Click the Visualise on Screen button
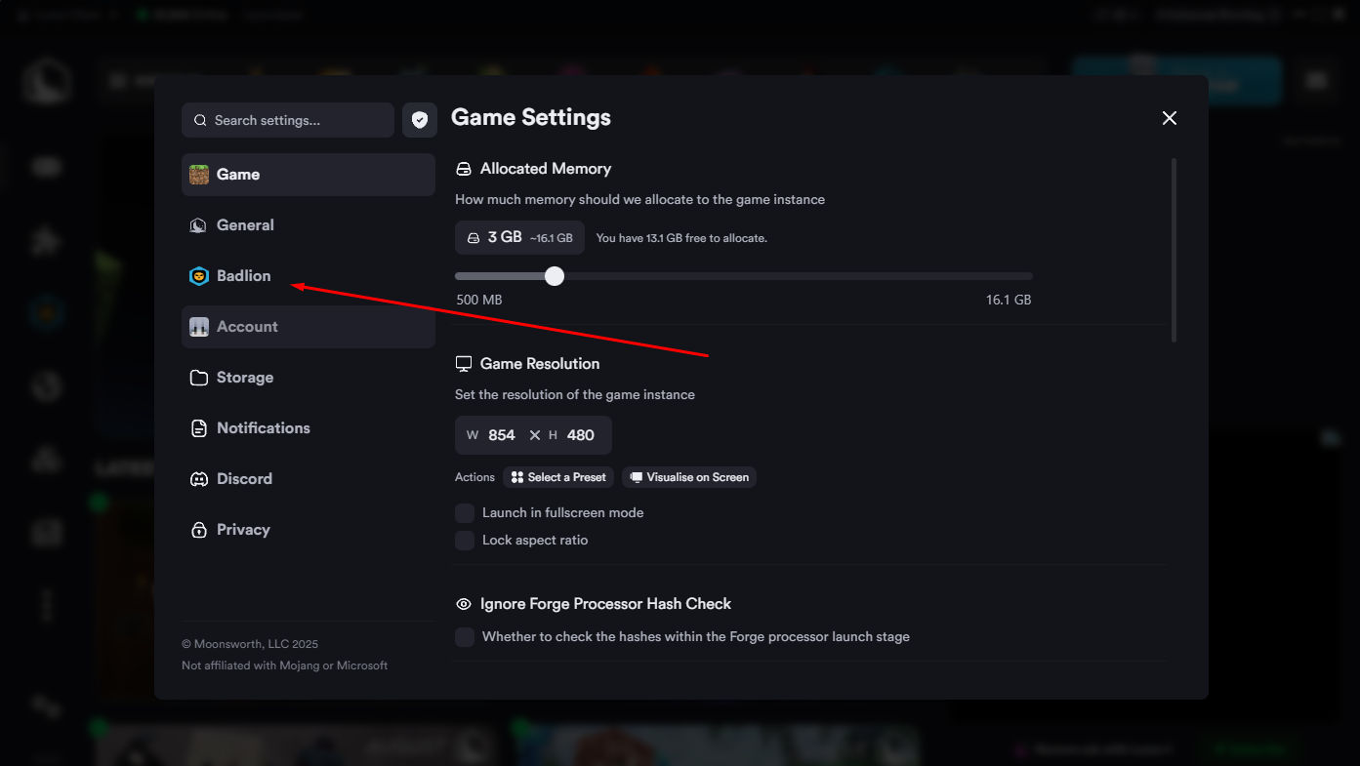1360x766 pixels. click(689, 477)
